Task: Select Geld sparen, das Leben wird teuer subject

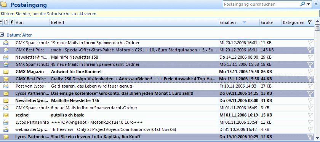Action: 91,86
